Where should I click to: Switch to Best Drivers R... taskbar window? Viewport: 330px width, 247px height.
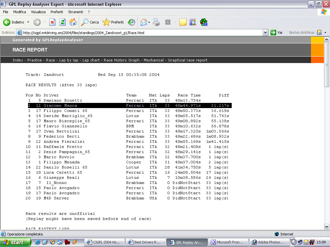coord(145,242)
